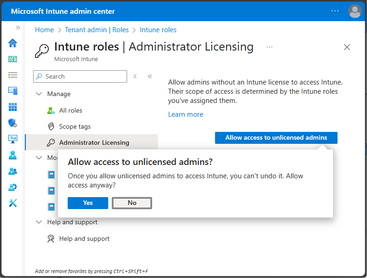The width and height of the screenshot is (367, 278).
Task: Open Troubleshooting + support tools icon
Action: [12, 203]
